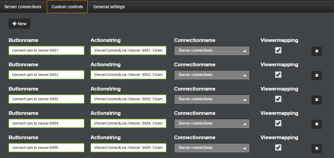Remove the viewer 6003 row with X icon

click(x=316, y=75)
